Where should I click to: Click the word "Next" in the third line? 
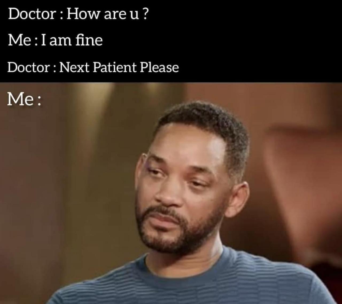point(74,67)
